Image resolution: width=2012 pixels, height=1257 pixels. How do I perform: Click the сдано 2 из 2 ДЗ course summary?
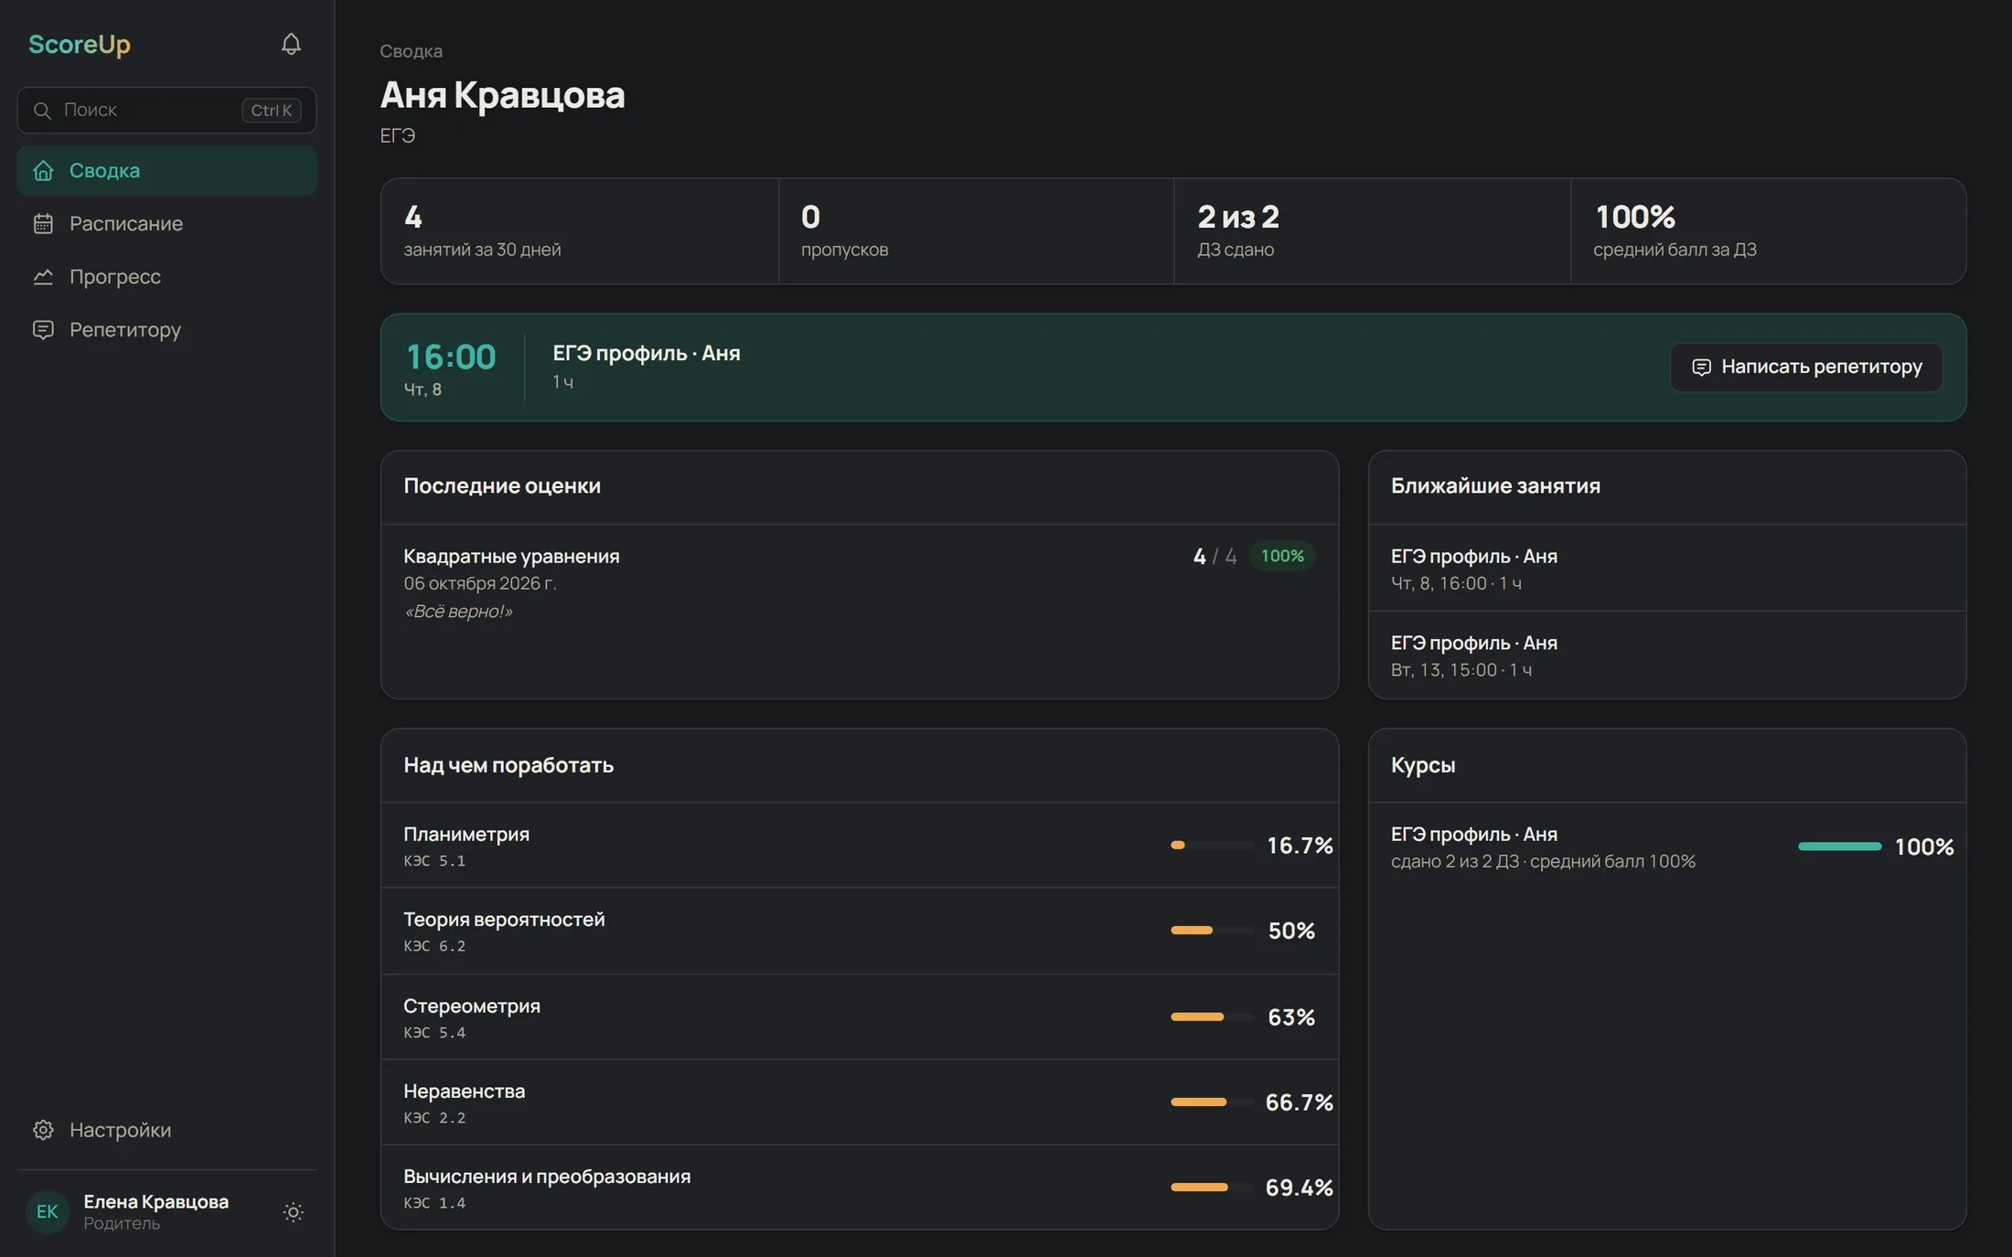pyautogui.click(x=1543, y=862)
